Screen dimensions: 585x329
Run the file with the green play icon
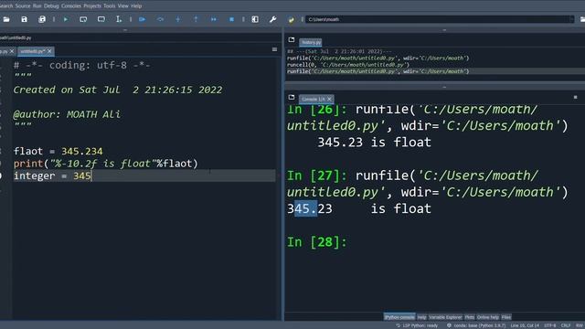pyautogui.click(x=66, y=19)
